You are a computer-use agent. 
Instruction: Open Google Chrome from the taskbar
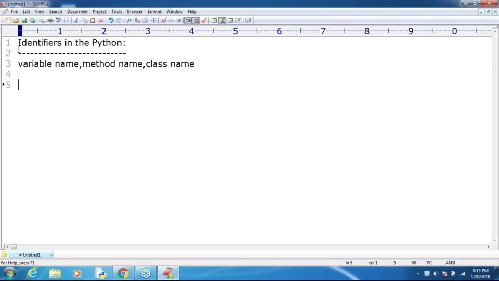pyautogui.click(x=123, y=274)
